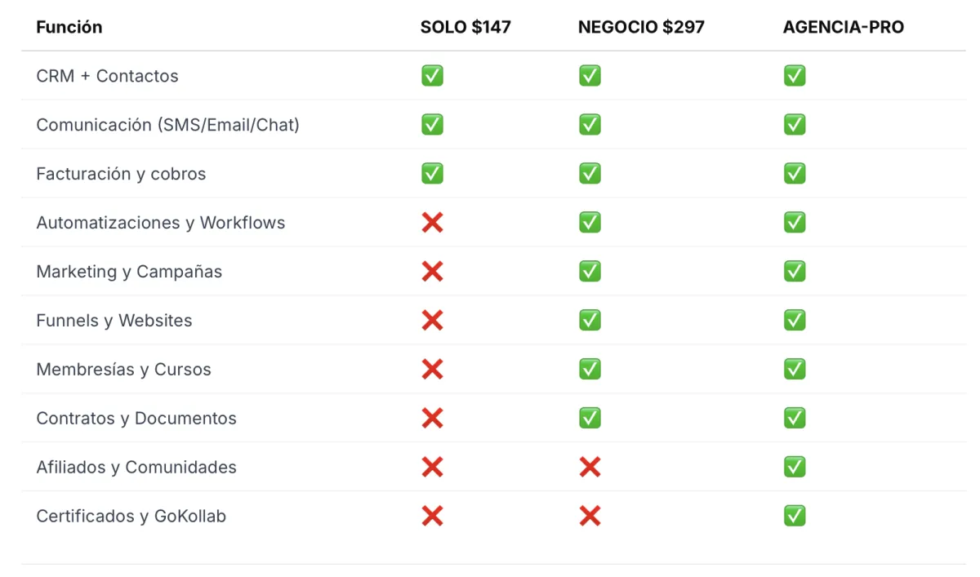Viewport: 980px width, 577px height.
Task: Click the Automatizaciones y Workflows label
Action: [x=161, y=222]
